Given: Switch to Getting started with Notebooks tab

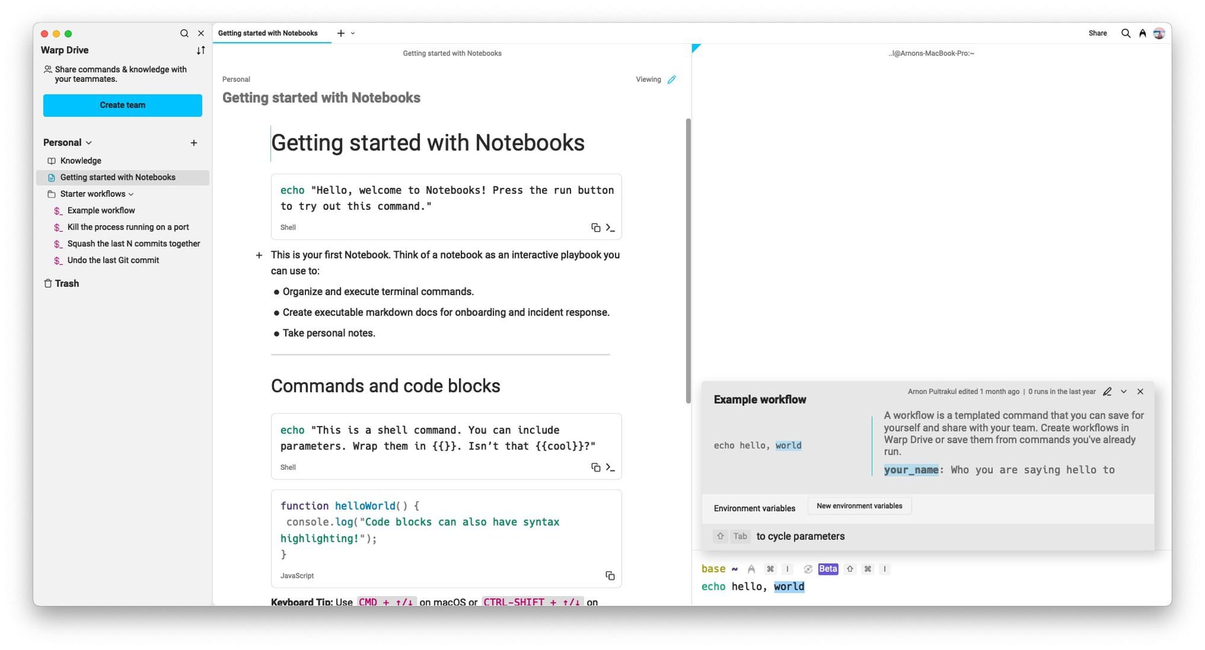Looking at the screenshot, I should (x=268, y=34).
